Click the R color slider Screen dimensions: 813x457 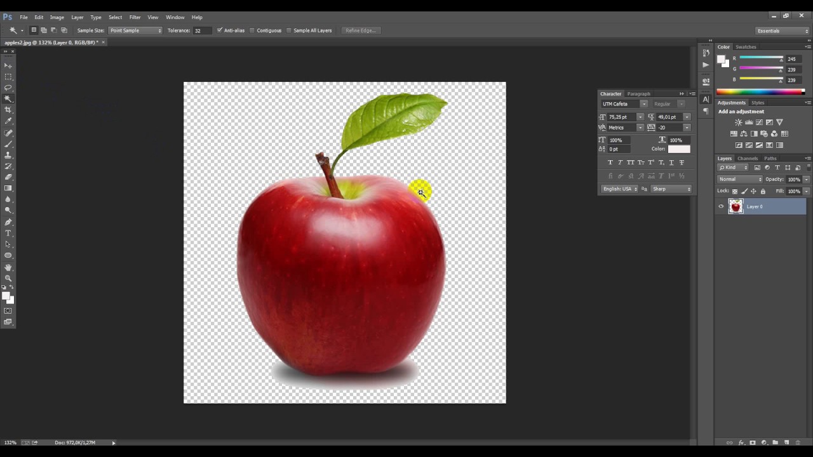tap(762, 58)
